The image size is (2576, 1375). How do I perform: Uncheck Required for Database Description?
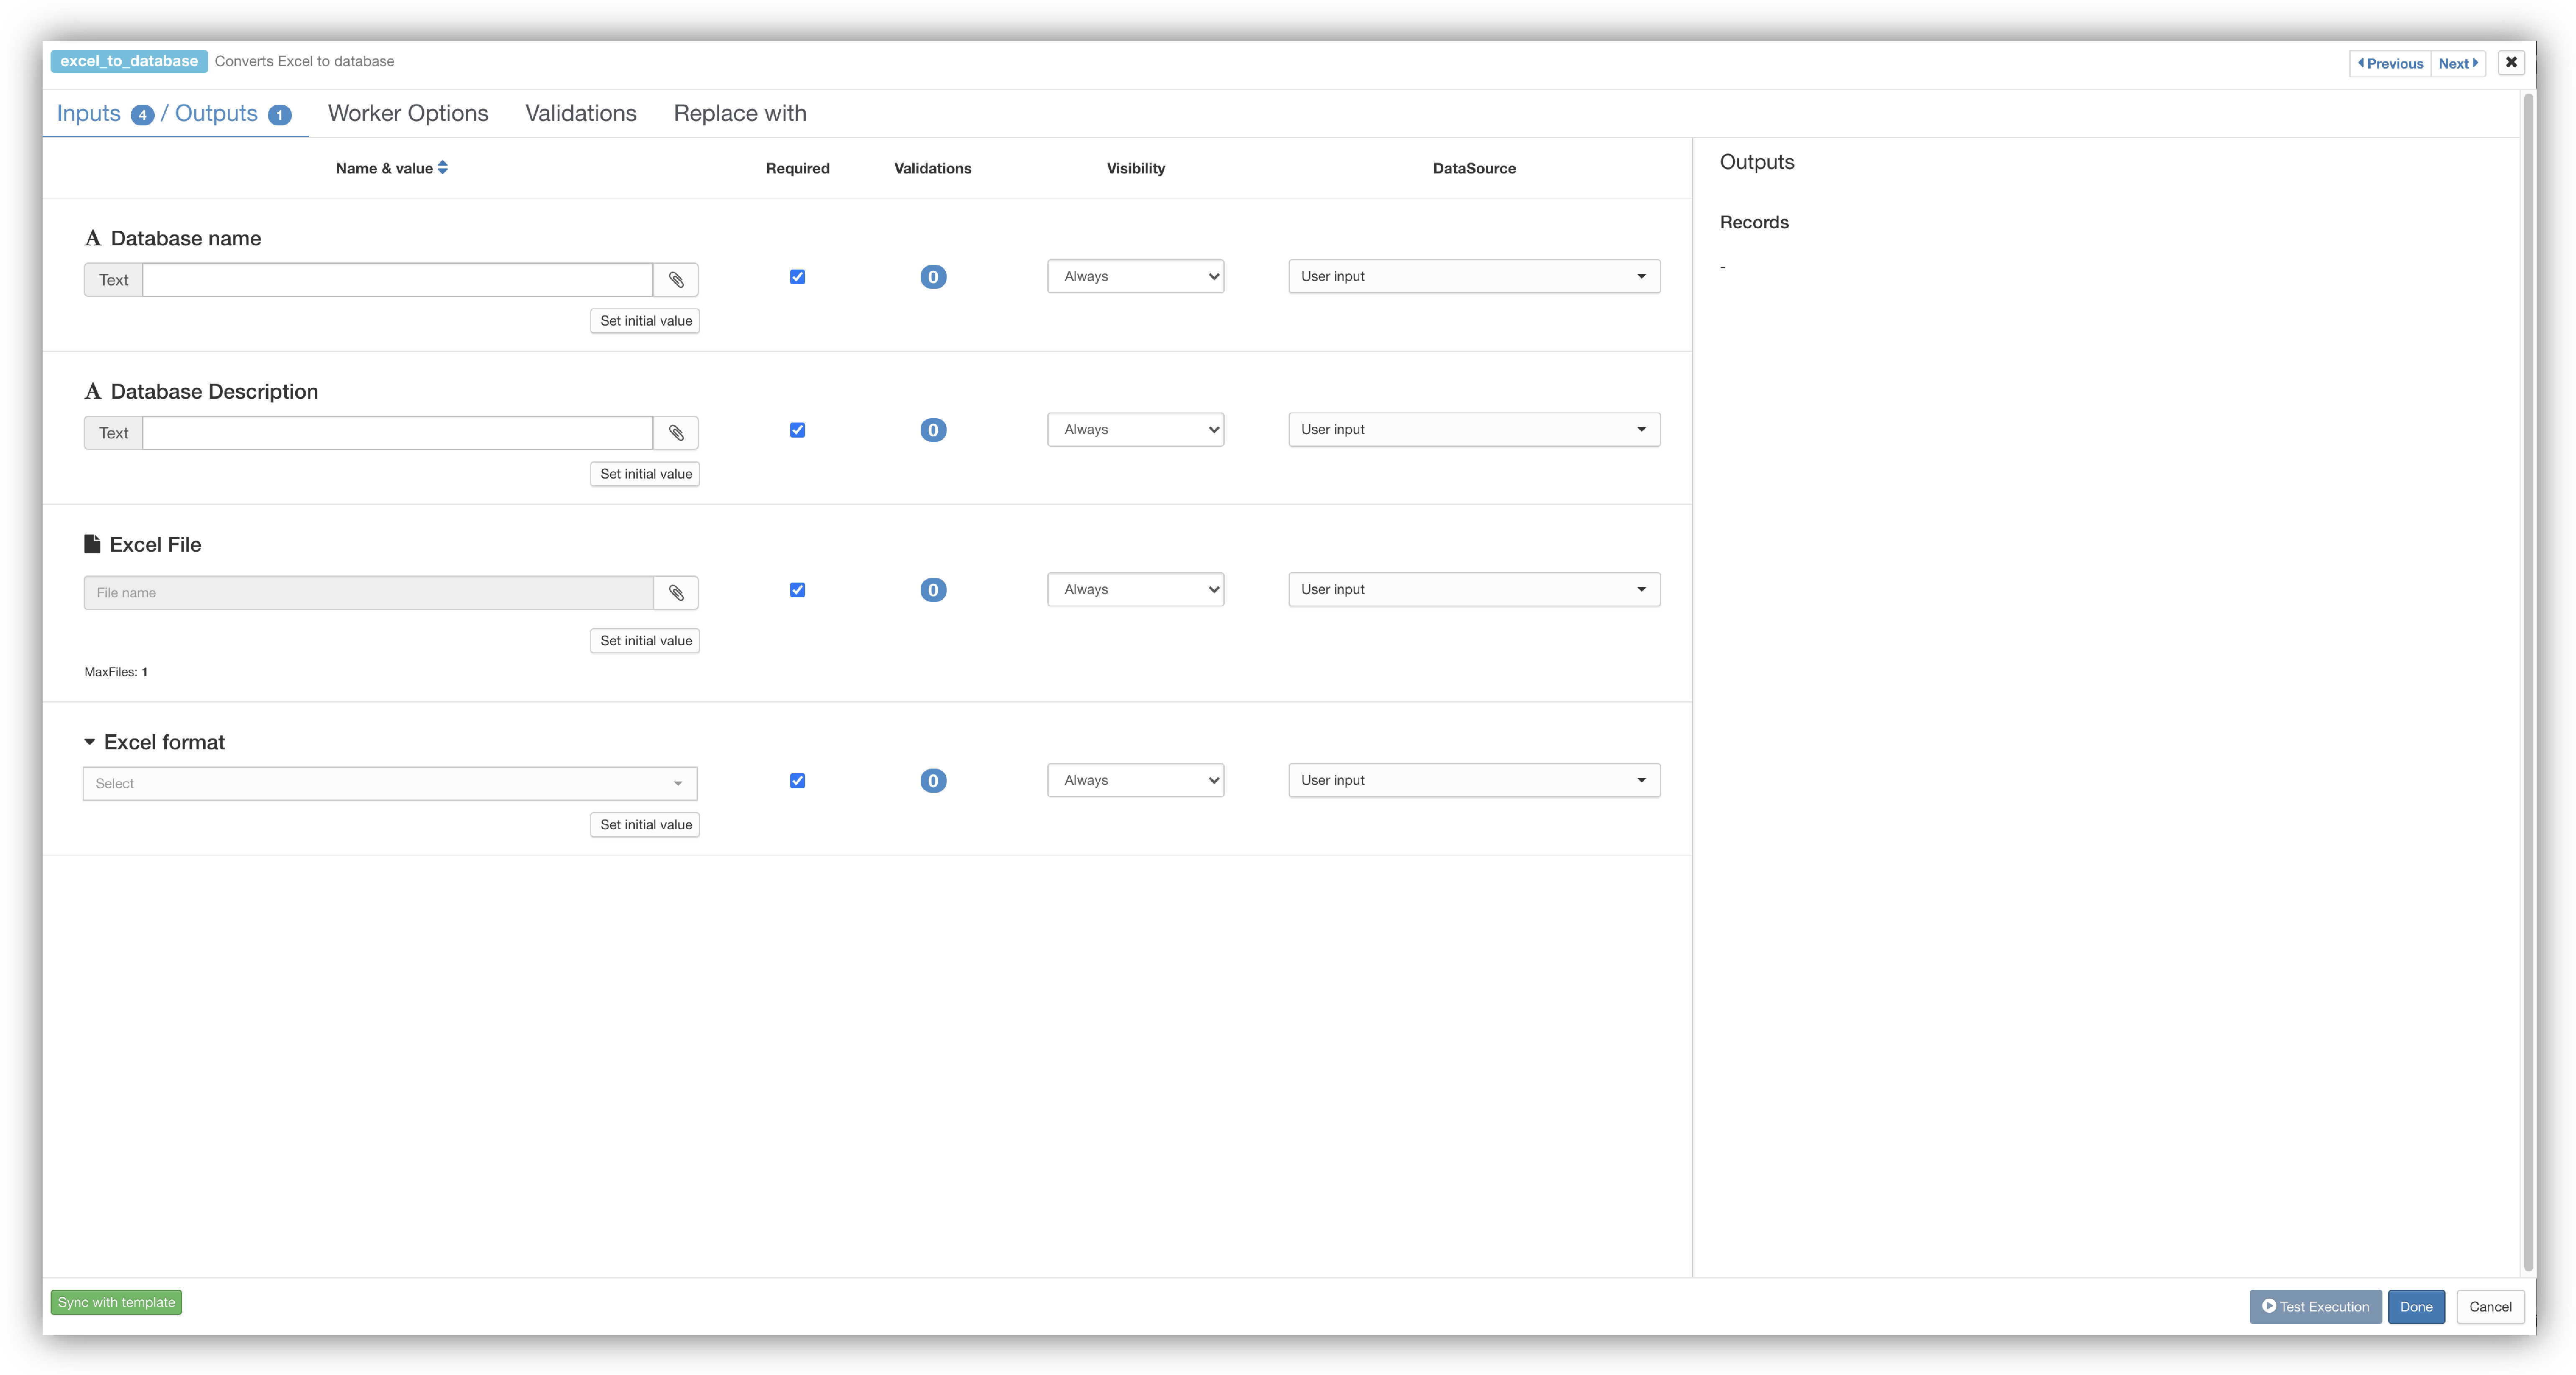797,430
